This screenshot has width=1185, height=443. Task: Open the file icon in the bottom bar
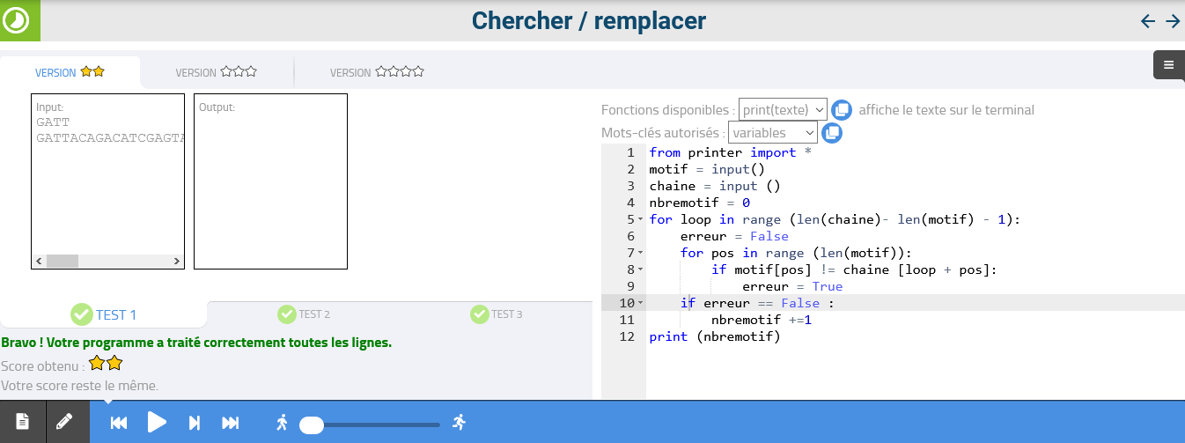22,423
